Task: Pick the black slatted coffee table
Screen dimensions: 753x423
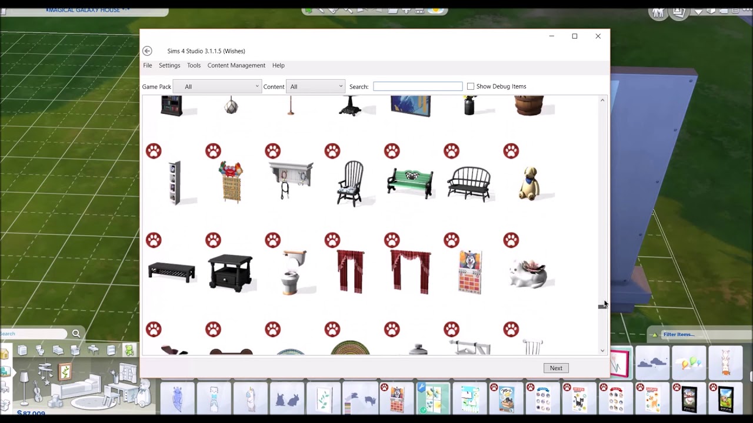Action: tap(171, 272)
